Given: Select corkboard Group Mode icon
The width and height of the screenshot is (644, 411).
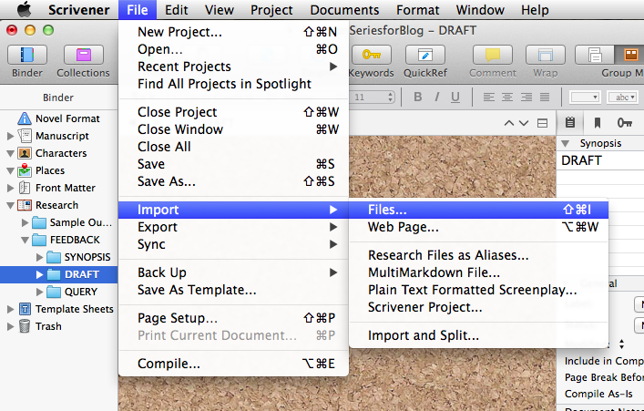Looking at the screenshot, I should [630, 55].
